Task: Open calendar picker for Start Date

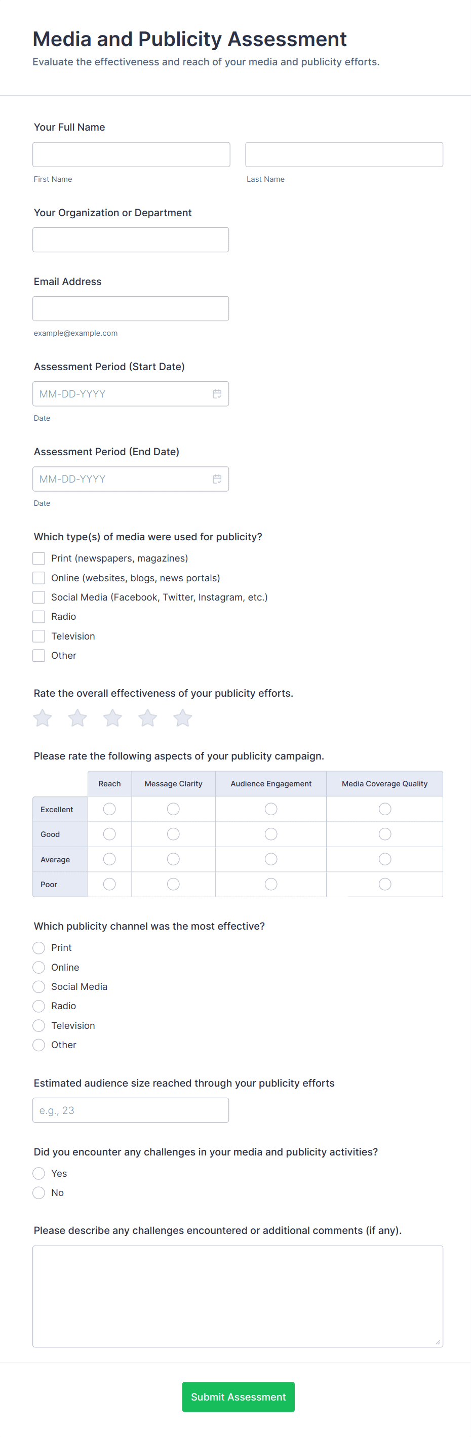Action: [217, 394]
